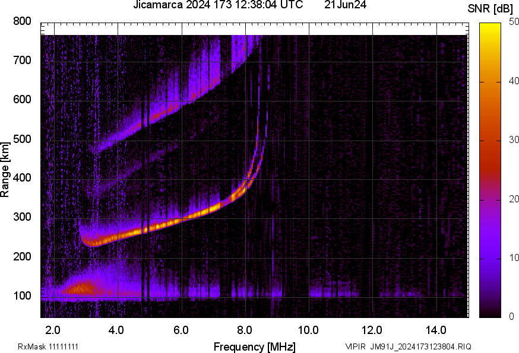Click the frequency tick label '10.0'

click(308, 330)
